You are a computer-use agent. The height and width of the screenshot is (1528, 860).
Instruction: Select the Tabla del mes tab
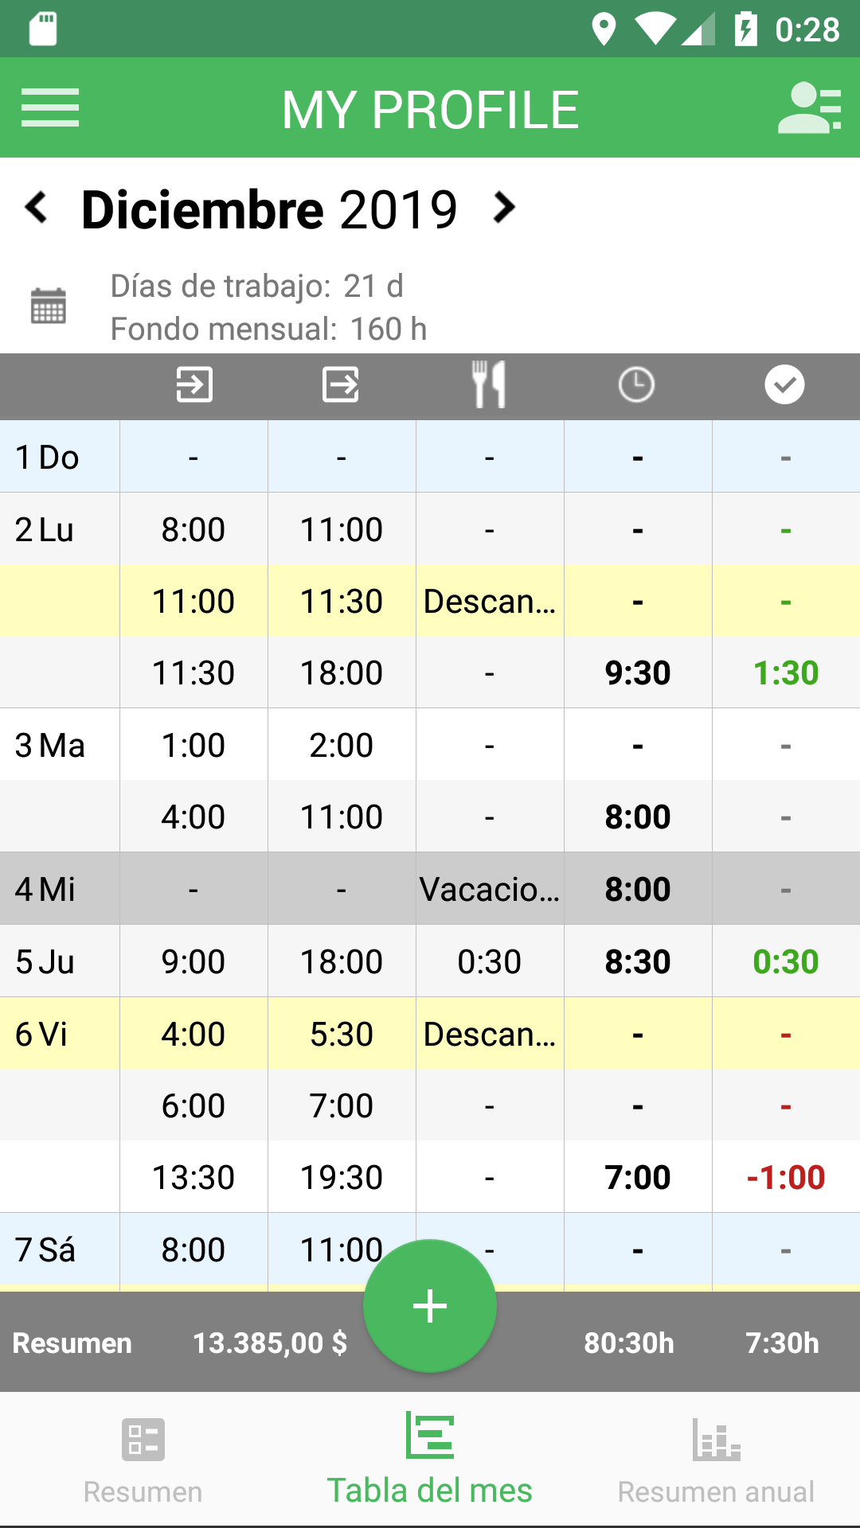(x=430, y=1461)
